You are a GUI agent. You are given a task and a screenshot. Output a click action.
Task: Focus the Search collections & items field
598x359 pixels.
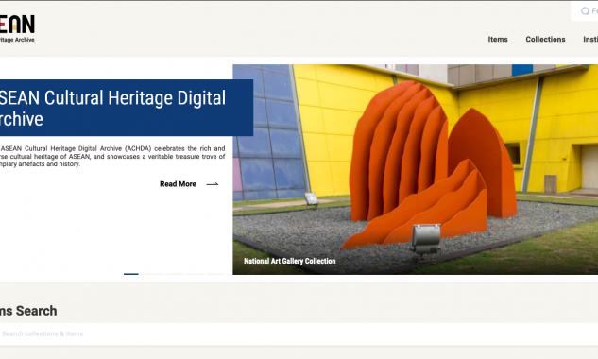(x=299, y=333)
